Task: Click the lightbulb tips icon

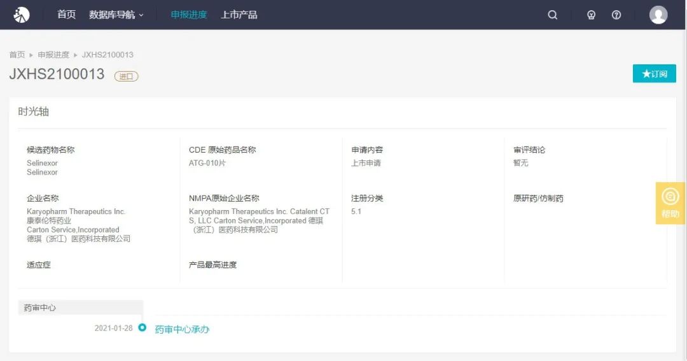Action: 591,15
